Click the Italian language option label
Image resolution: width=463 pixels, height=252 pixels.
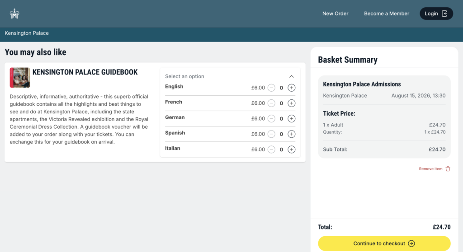pyautogui.click(x=172, y=148)
